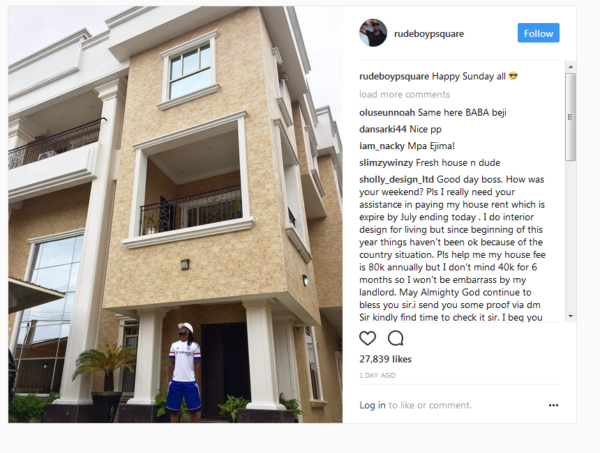This screenshot has width=600, height=453.
Task: View the 27,839 likes list
Action: 385,359
